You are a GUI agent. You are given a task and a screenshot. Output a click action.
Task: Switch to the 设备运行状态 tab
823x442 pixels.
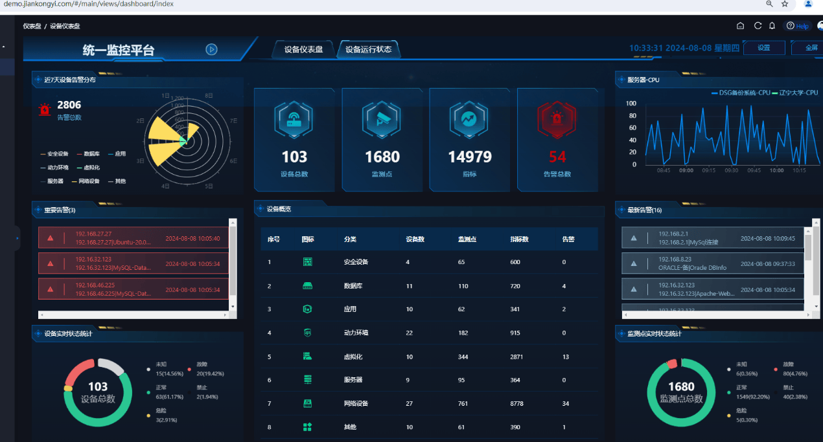pos(368,49)
